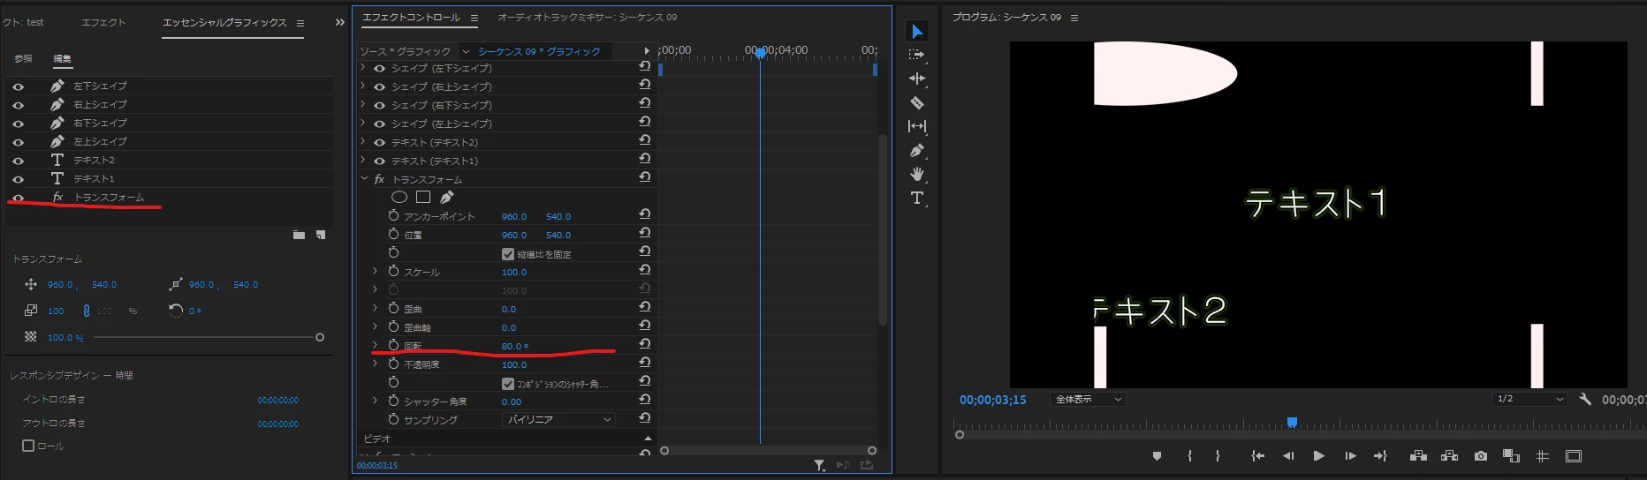Select the Razor tool
The image size is (1647, 480).
pos(917,102)
